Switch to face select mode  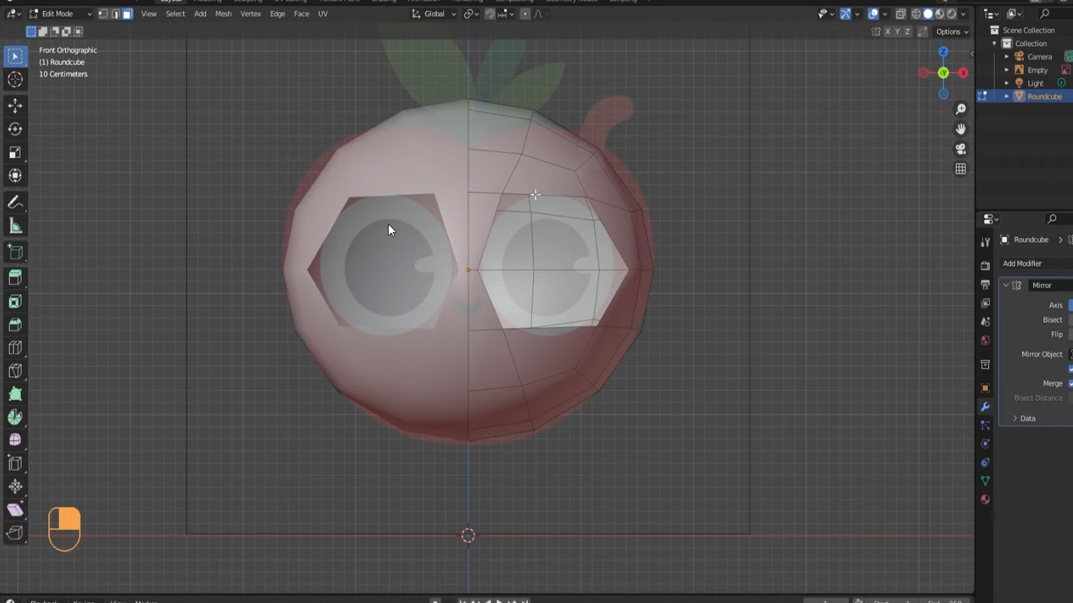127,14
